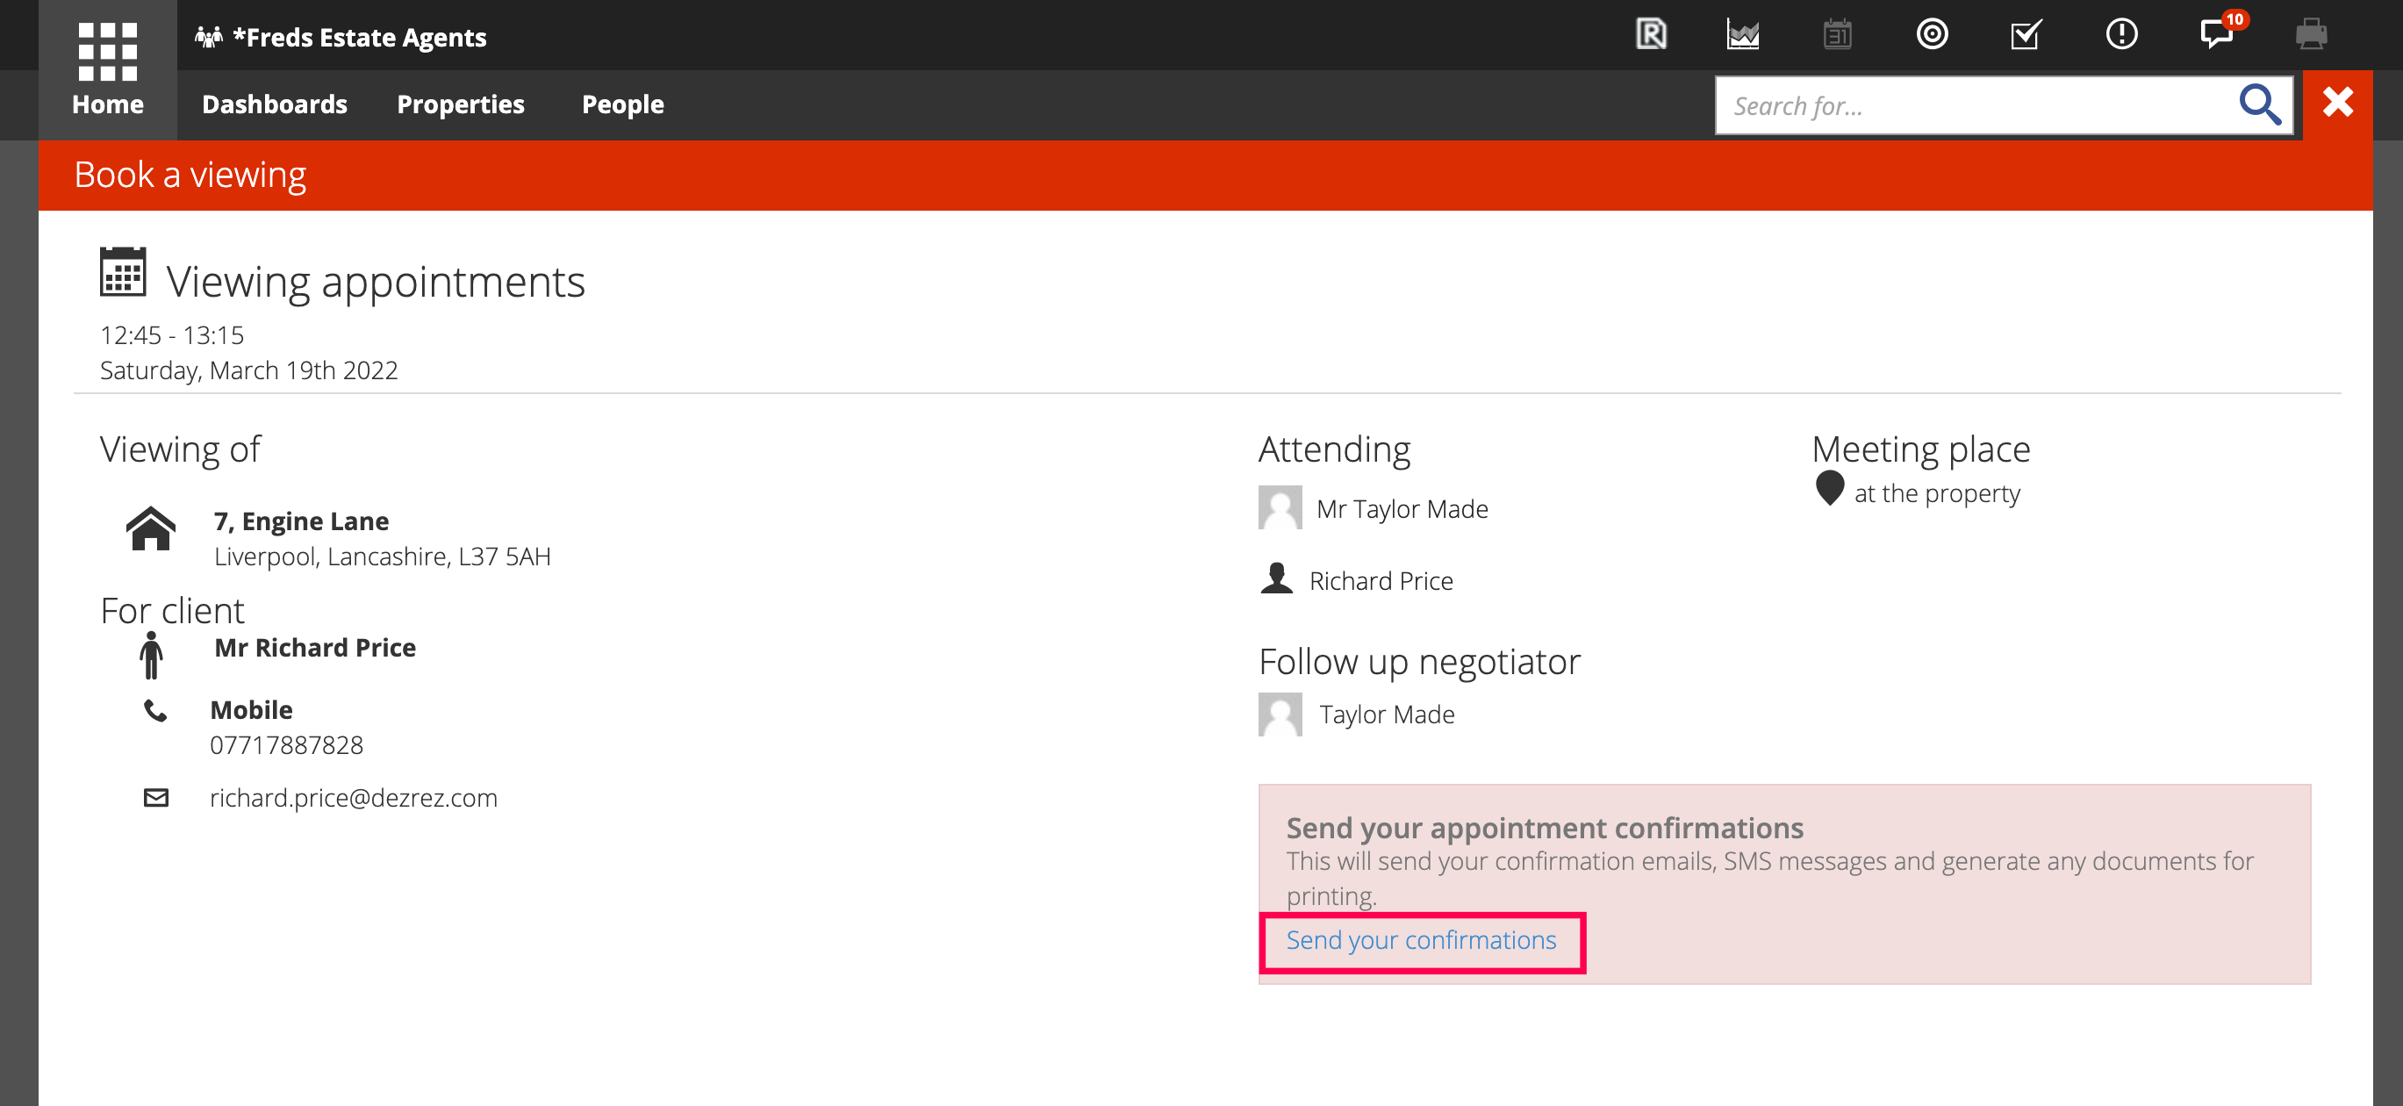This screenshot has width=2403, height=1106.
Task: Click the Send your confirmations link
Action: (x=1421, y=941)
